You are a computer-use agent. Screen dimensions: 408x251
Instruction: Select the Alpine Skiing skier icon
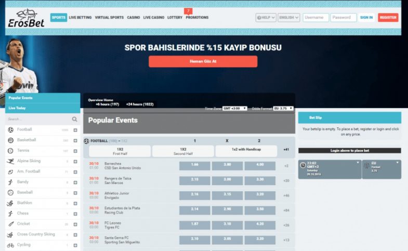click(x=10, y=161)
